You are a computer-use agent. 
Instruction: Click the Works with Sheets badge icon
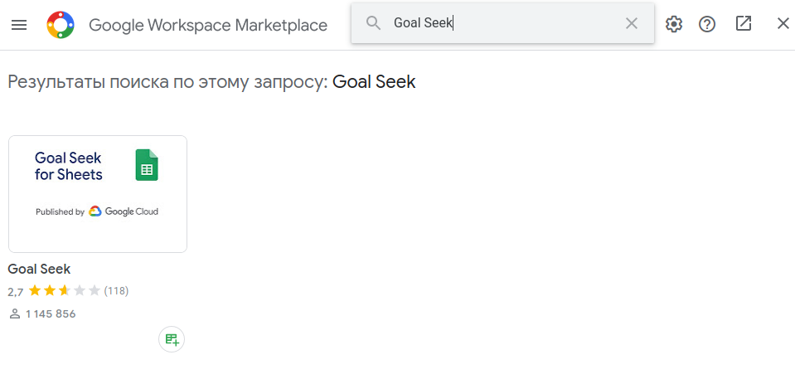pyautogui.click(x=172, y=339)
